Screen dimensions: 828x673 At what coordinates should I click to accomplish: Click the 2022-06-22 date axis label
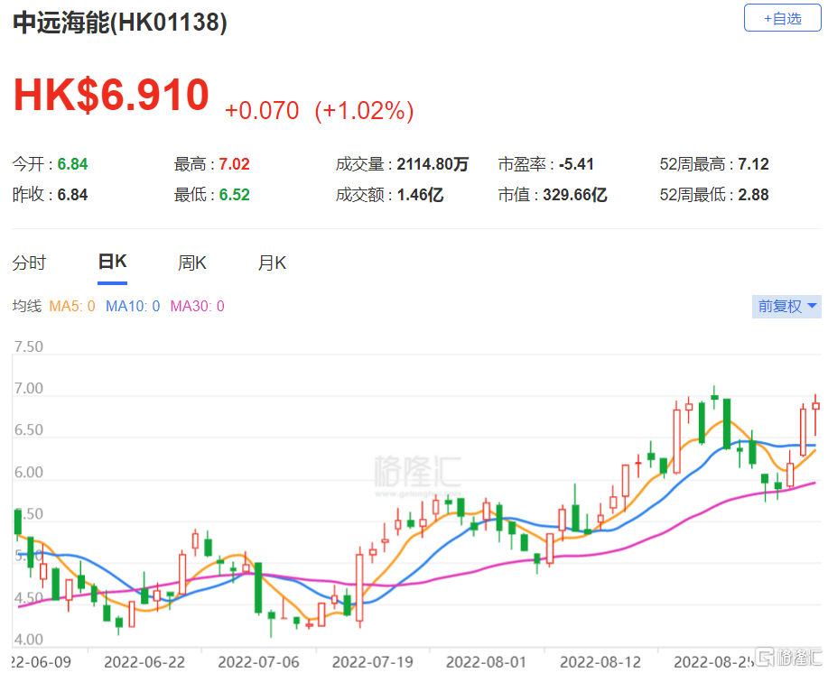(144, 662)
